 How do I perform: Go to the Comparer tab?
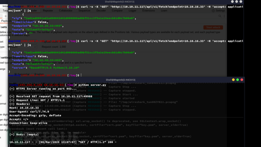[117, 11]
